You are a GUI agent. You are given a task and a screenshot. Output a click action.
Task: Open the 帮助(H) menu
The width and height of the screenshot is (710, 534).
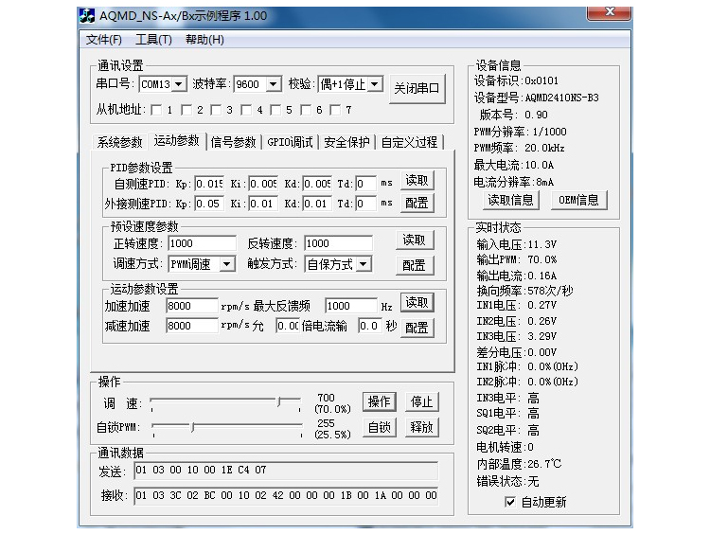point(204,40)
